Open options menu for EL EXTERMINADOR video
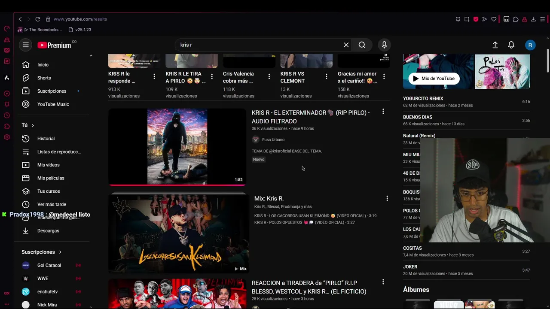Viewport: 550px width, 309px height. [x=383, y=112]
